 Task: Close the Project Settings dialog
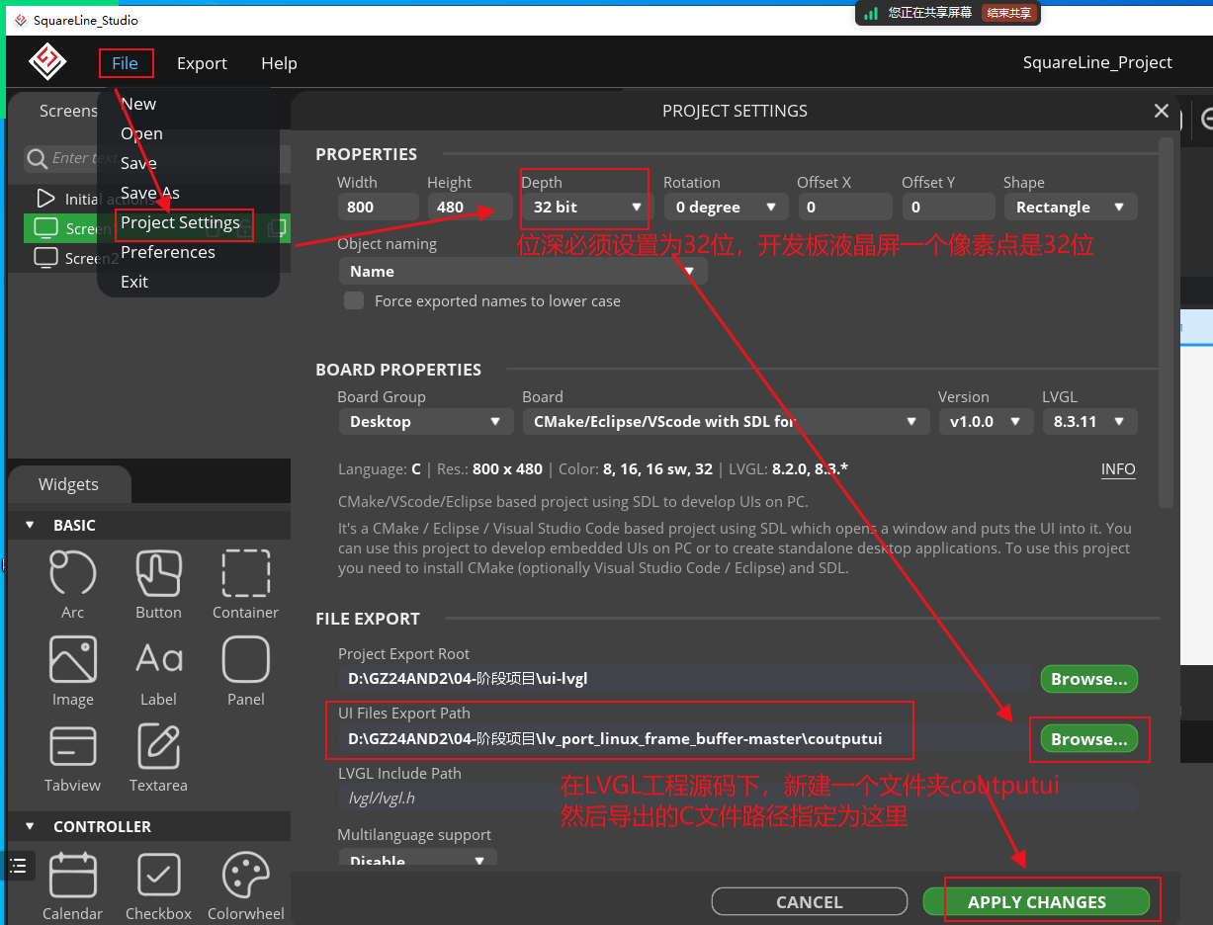coord(1162,111)
